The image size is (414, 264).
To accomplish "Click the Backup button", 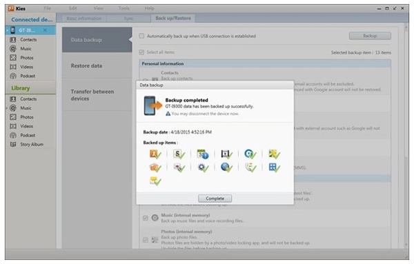I will pyautogui.click(x=370, y=36).
